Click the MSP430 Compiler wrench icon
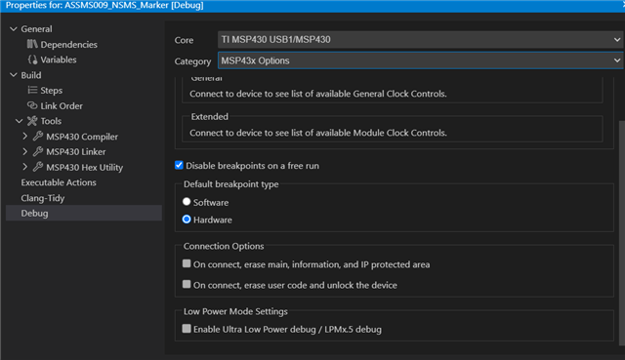The height and width of the screenshot is (360, 625). coord(38,137)
